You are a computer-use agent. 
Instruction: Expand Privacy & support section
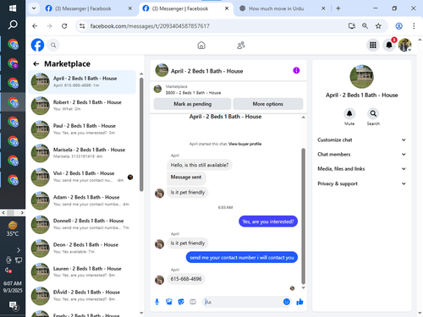pyautogui.click(x=362, y=183)
